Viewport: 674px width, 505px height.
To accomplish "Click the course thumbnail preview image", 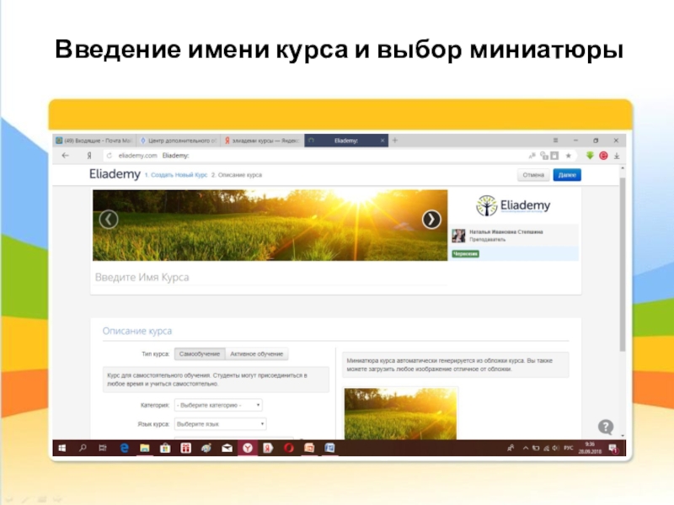I will click(x=400, y=412).
